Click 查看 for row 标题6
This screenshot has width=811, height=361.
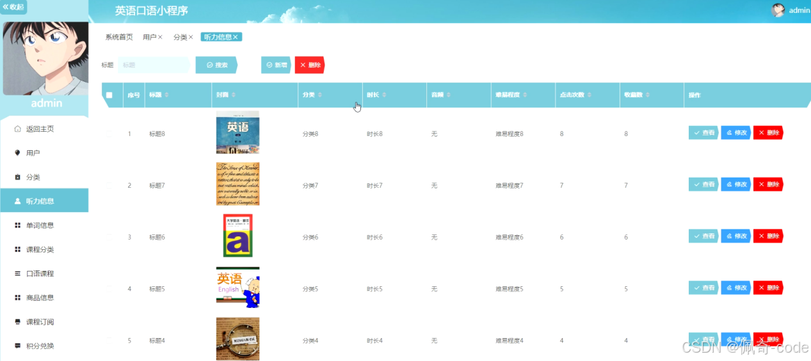[703, 236]
